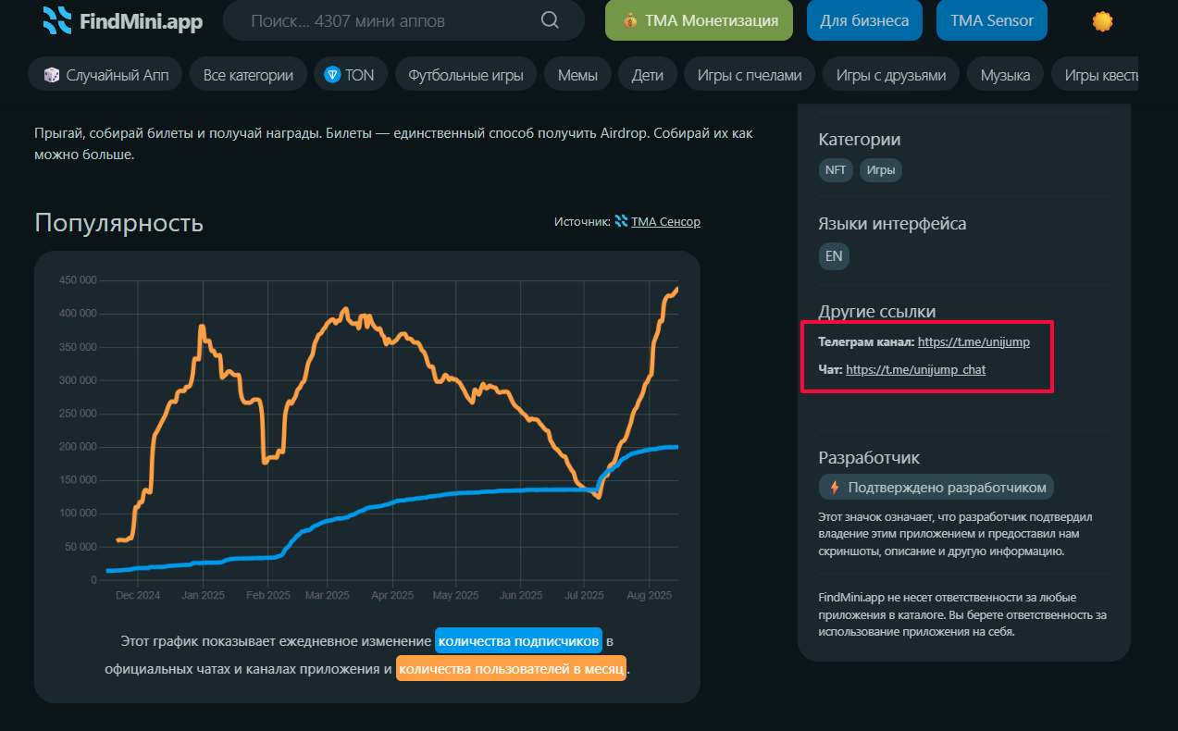
Task: Click the NFT category tag
Action: tap(836, 170)
